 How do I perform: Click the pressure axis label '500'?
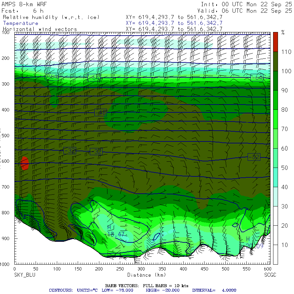(x=6, y=136)
